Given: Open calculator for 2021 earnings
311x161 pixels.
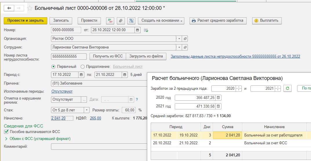Looking at the screenshot, I should click(x=218, y=106).
